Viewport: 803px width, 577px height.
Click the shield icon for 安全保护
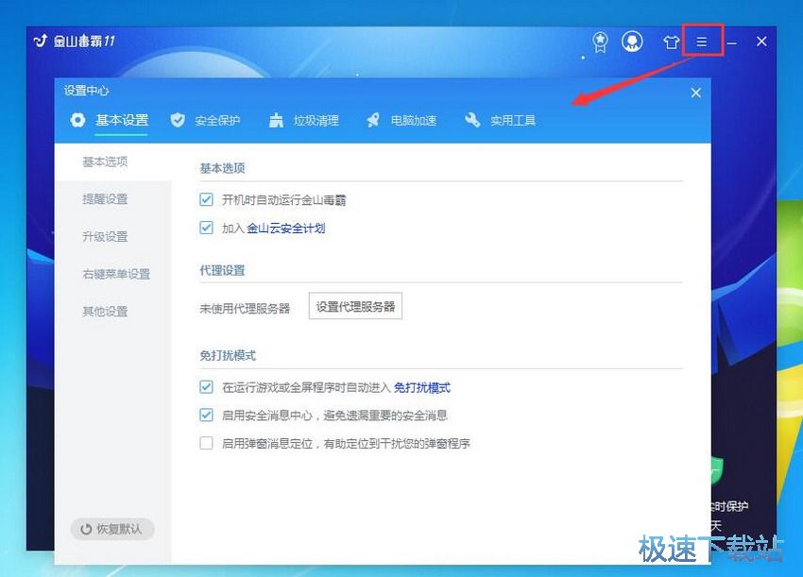(178, 120)
